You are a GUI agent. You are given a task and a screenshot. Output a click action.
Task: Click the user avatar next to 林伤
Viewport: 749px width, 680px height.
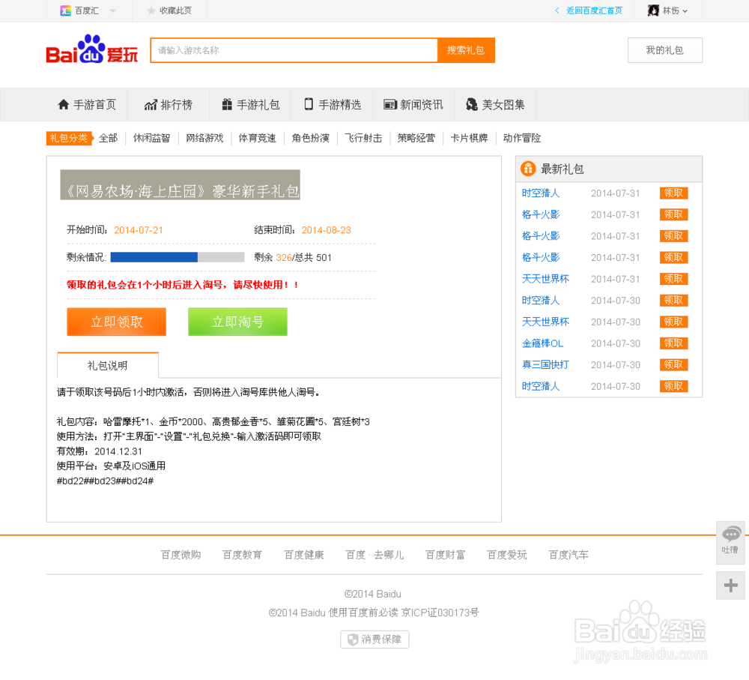(x=653, y=10)
